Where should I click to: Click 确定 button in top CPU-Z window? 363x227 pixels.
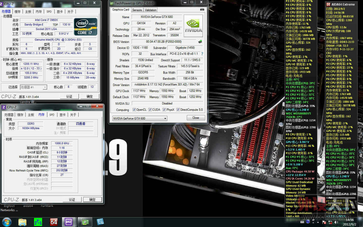[x=90, y=96]
